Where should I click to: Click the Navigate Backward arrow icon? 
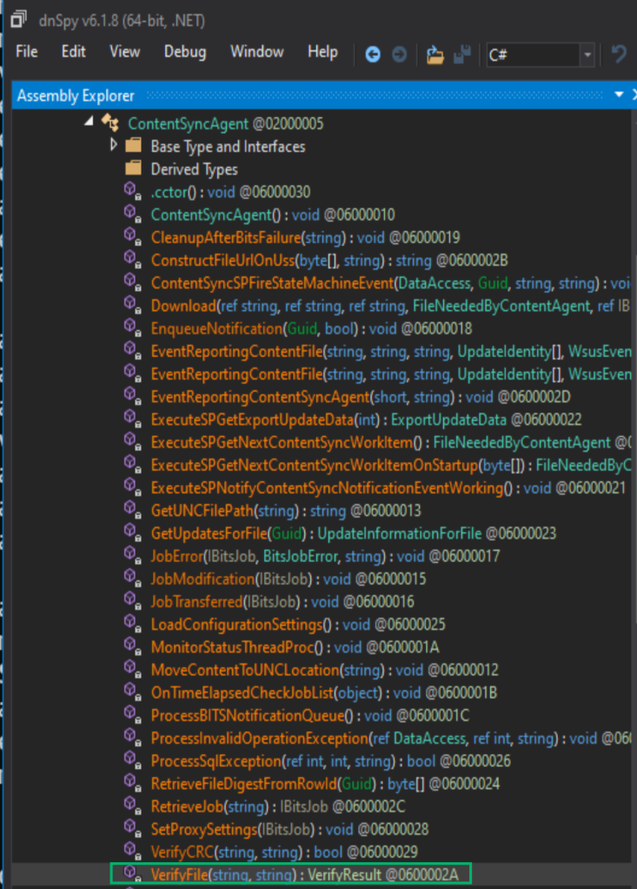tap(373, 55)
